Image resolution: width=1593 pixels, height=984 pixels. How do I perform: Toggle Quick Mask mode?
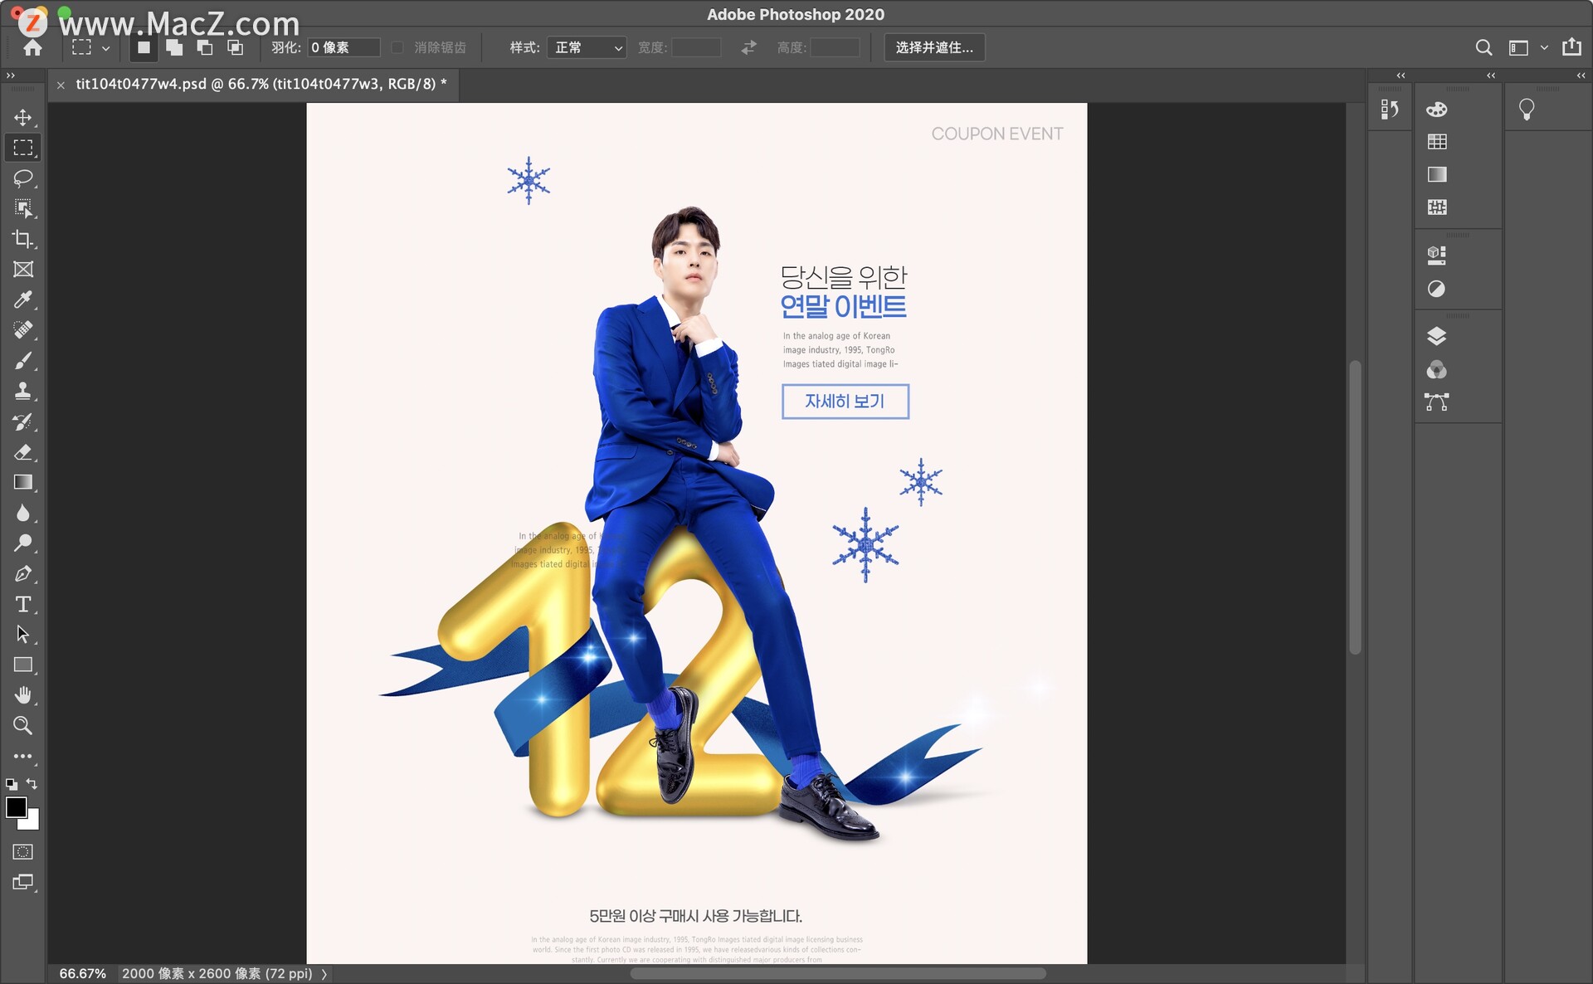[23, 852]
